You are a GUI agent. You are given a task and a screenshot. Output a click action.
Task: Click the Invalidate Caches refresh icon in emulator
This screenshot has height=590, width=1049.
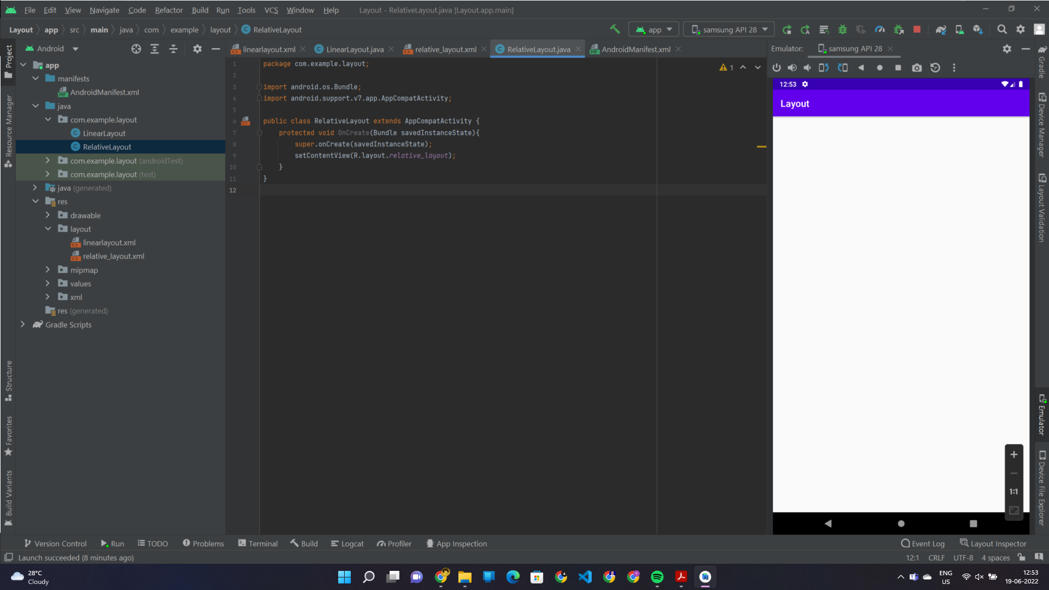coord(935,68)
